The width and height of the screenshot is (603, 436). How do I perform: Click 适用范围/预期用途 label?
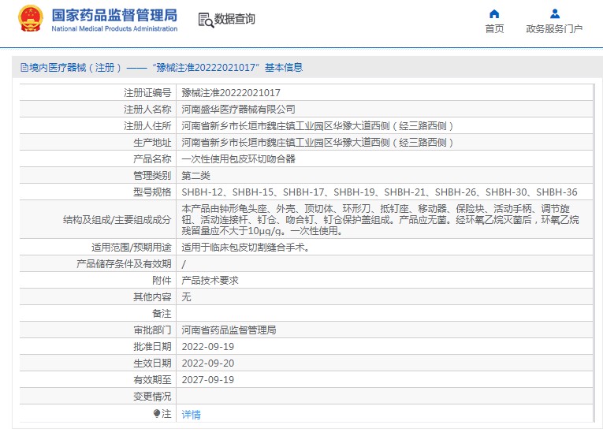pos(132,248)
